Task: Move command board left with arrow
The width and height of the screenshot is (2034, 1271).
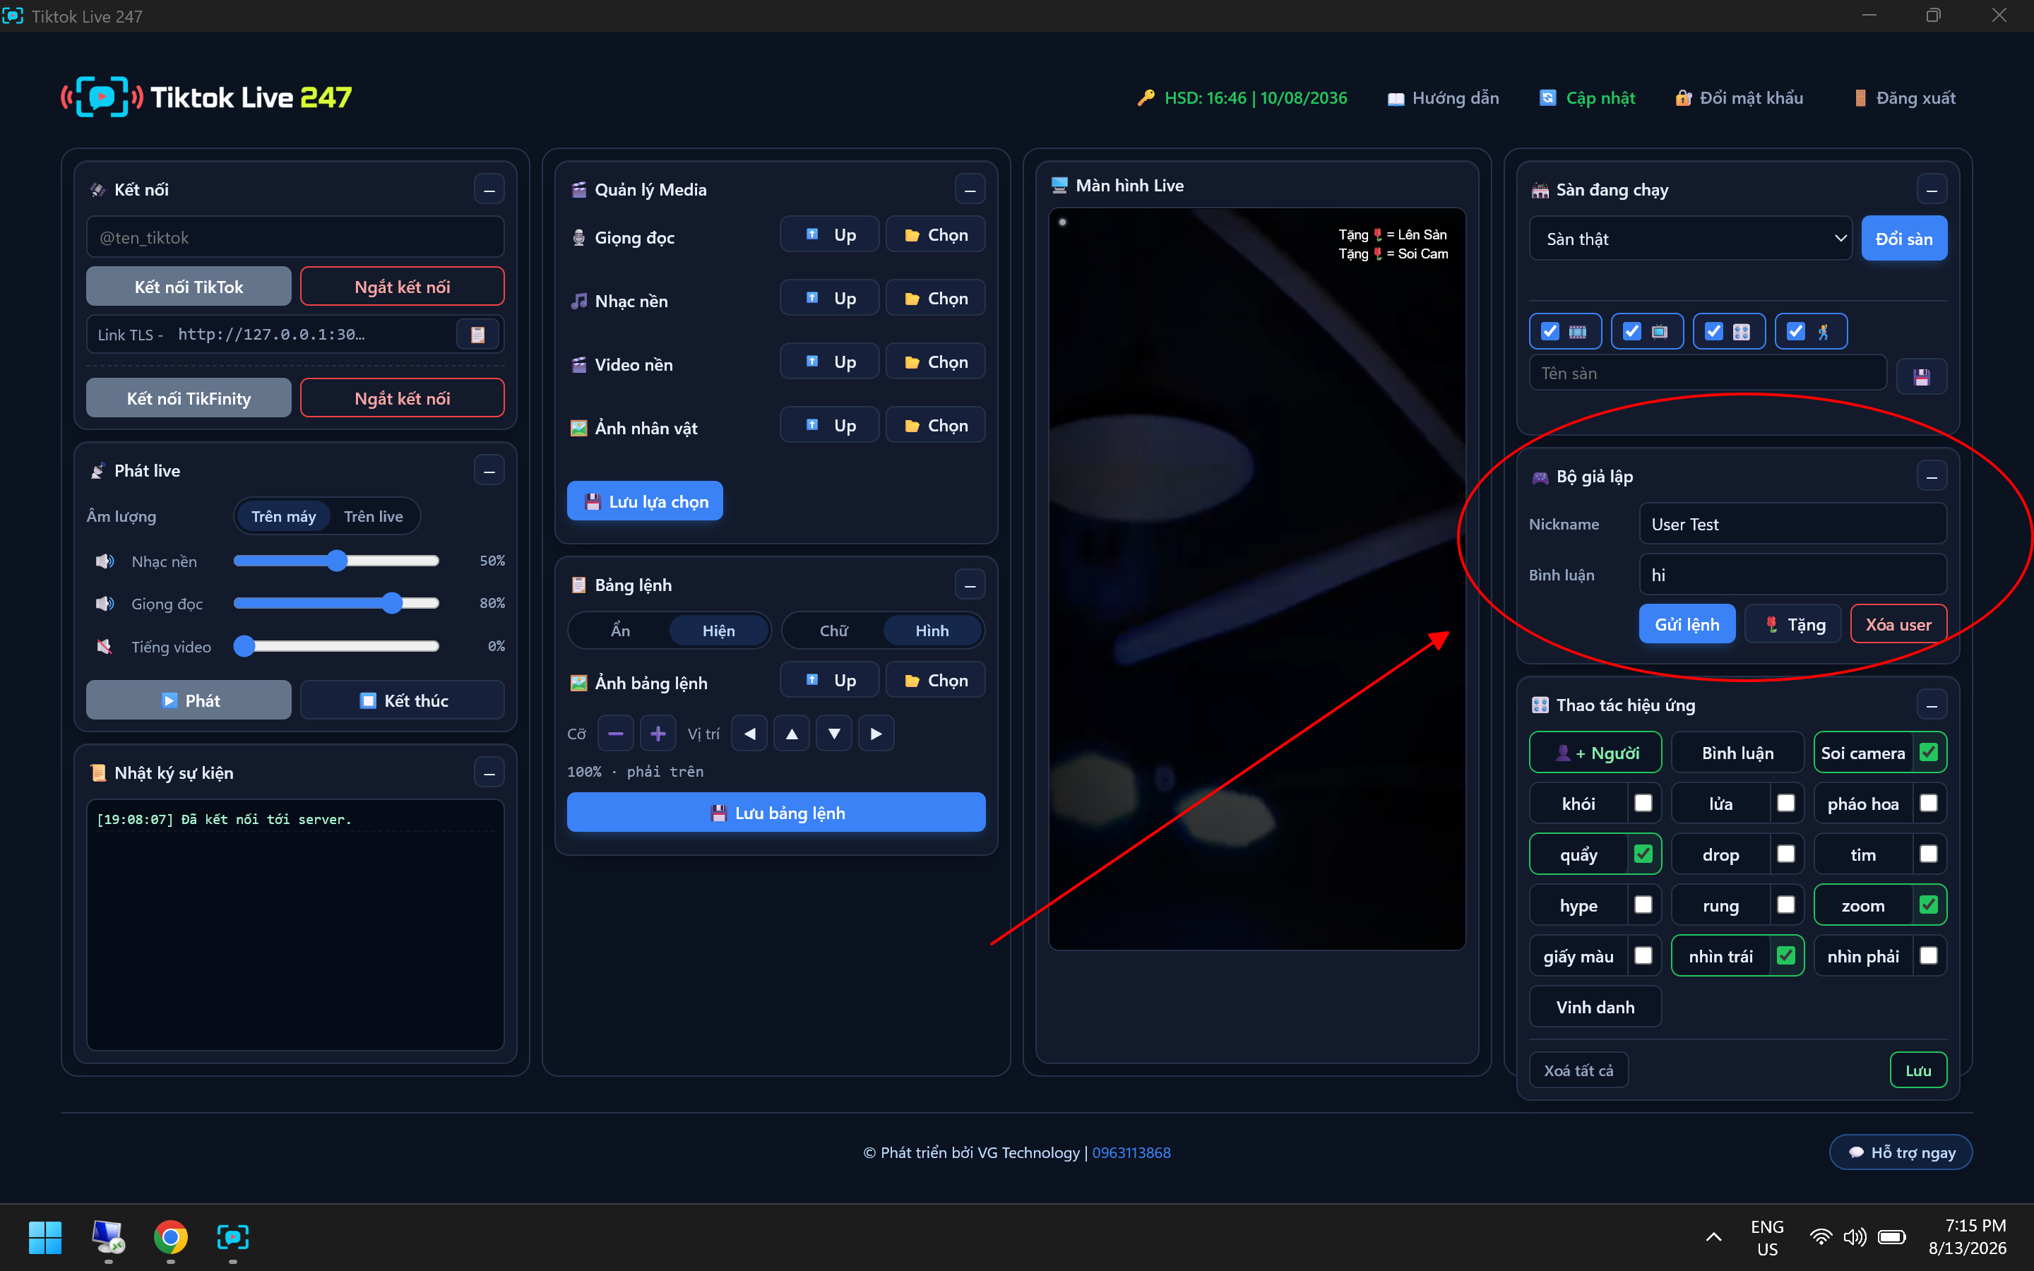Action: point(750,734)
